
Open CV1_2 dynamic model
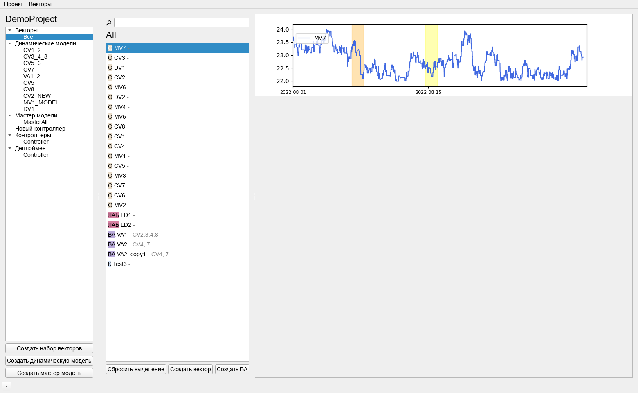pos(32,50)
